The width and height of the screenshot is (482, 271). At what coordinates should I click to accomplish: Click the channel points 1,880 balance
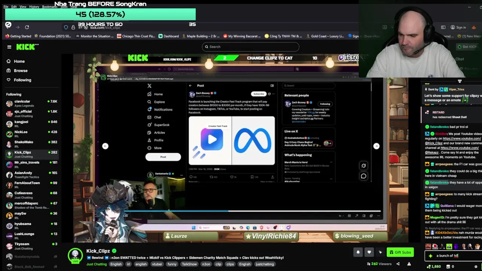coord(433,266)
